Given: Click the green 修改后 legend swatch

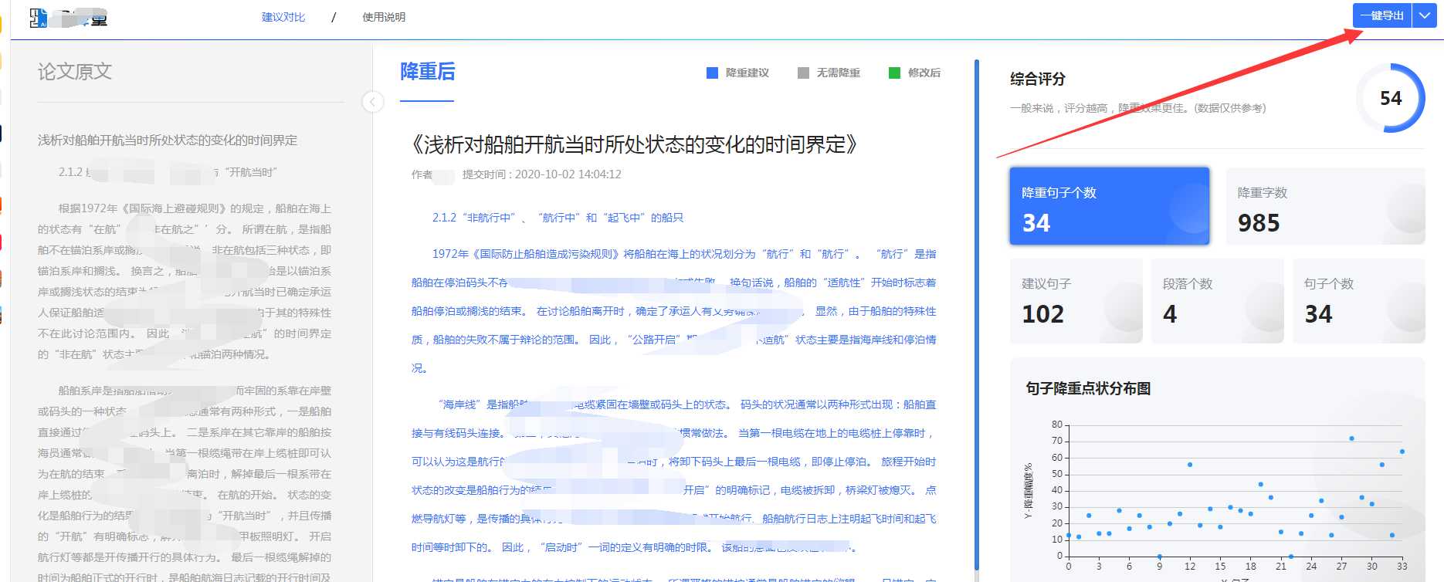Looking at the screenshot, I should pyautogui.click(x=894, y=73).
